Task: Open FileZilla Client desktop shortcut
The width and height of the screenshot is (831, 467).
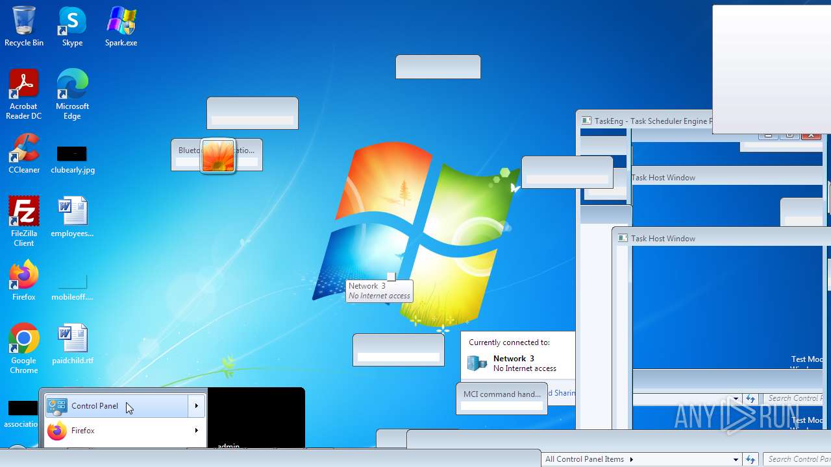Action: point(24,222)
